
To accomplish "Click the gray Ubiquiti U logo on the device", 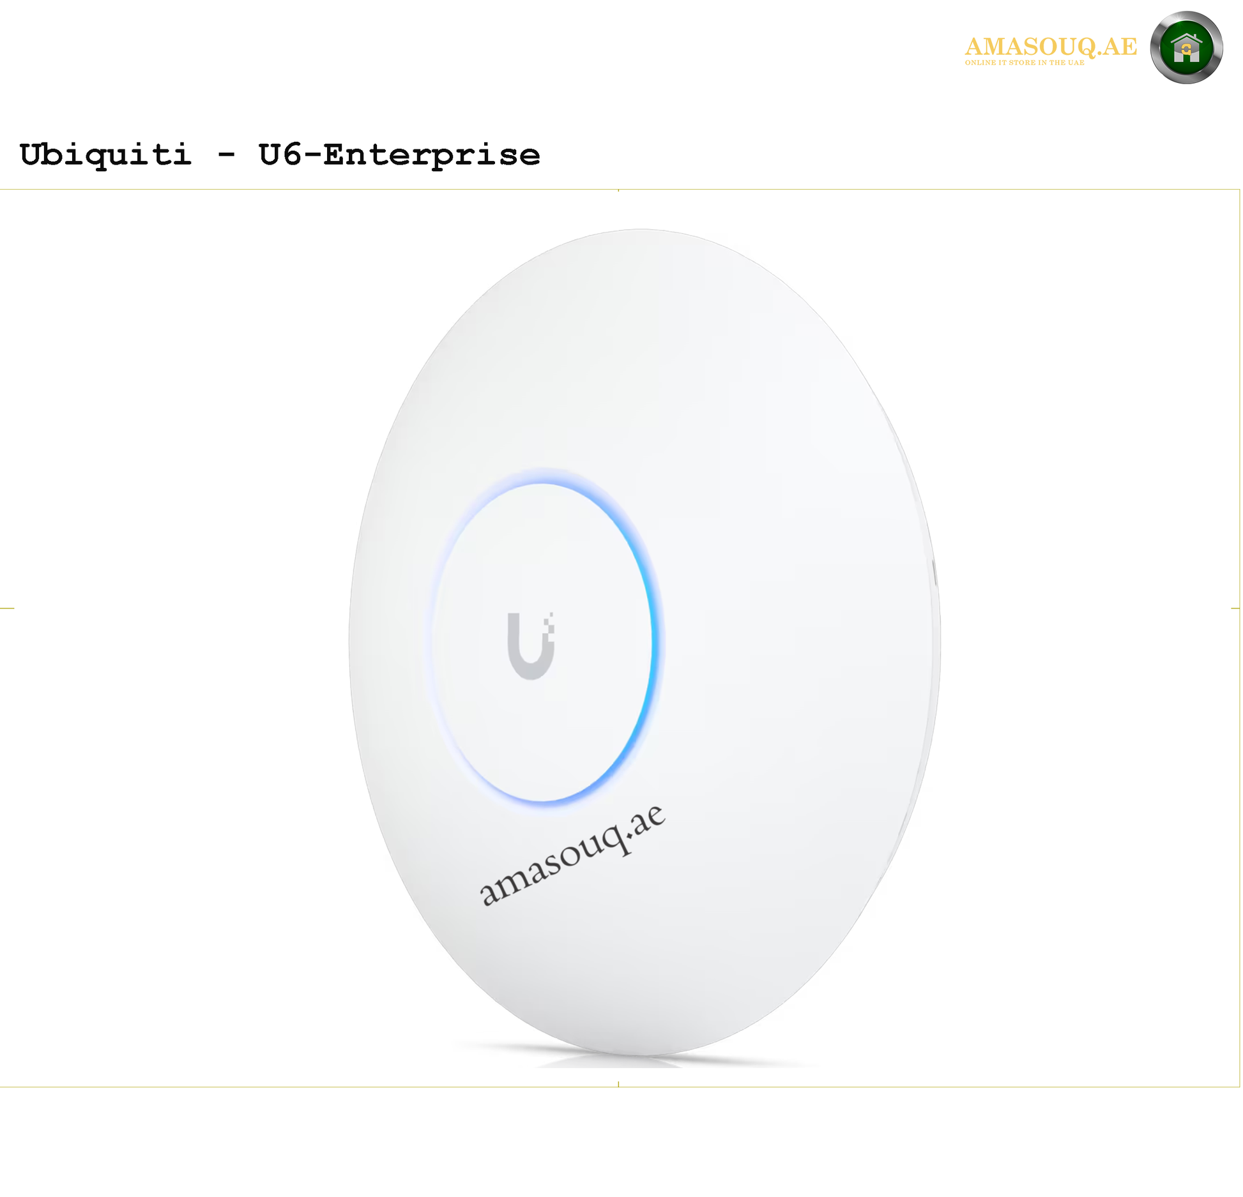I will (531, 645).
